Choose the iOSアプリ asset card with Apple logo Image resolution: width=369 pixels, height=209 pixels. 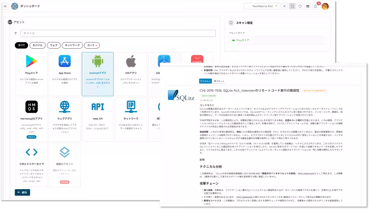point(131,74)
